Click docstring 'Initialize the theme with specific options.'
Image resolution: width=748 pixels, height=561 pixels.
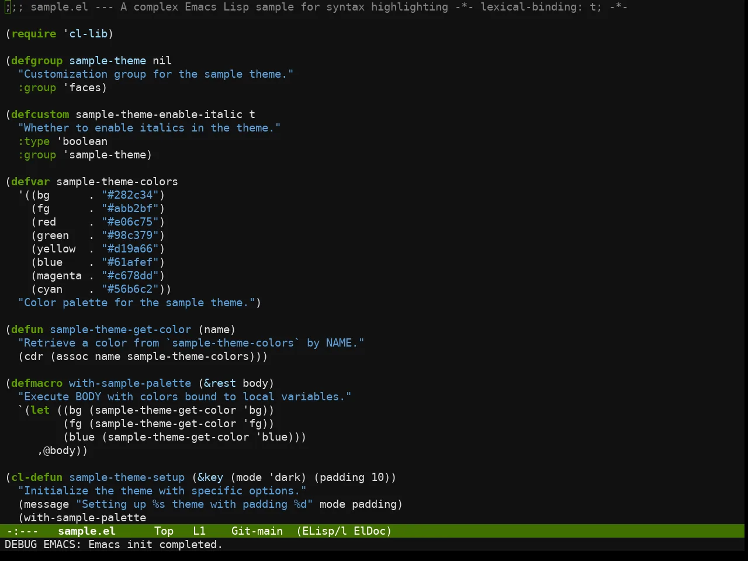coord(162,491)
